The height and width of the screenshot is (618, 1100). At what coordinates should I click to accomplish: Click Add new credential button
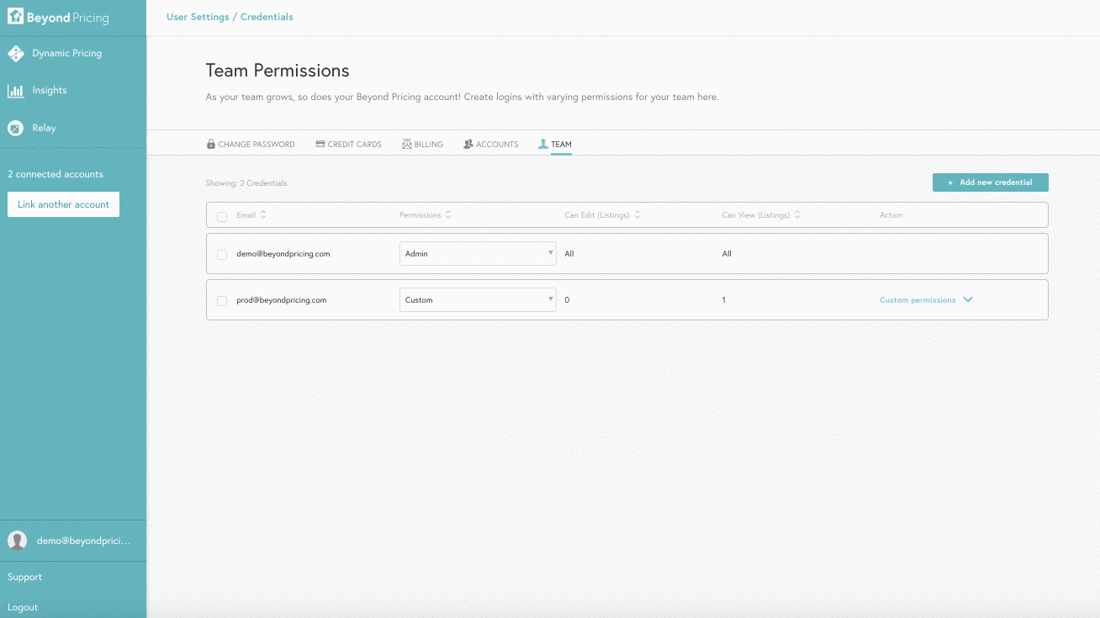991,182
